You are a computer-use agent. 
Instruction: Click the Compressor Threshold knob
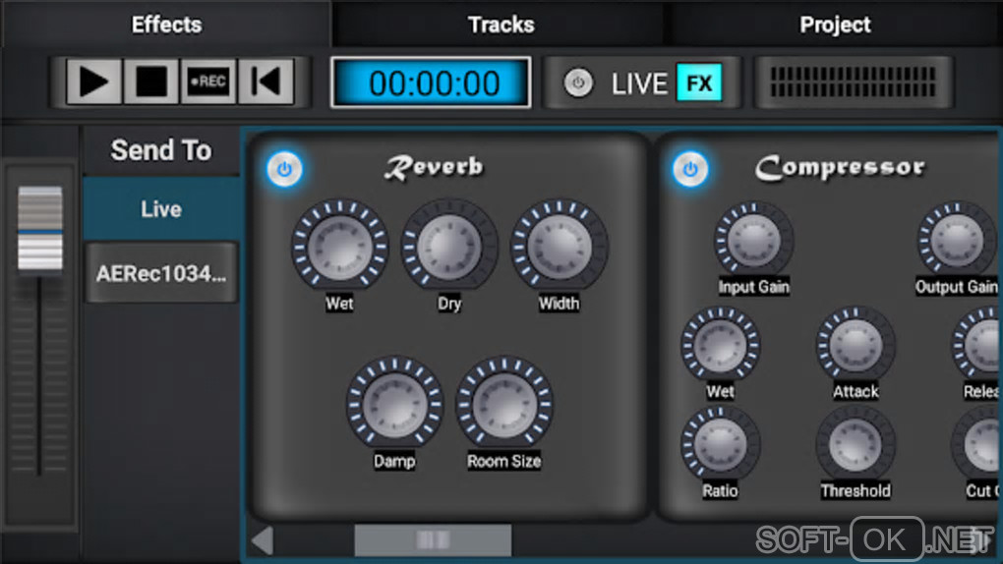(x=855, y=445)
